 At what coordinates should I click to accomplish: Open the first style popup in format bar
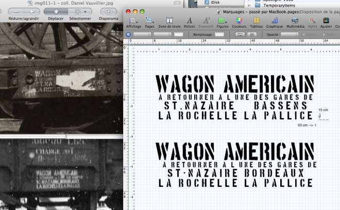click(x=142, y=34)
